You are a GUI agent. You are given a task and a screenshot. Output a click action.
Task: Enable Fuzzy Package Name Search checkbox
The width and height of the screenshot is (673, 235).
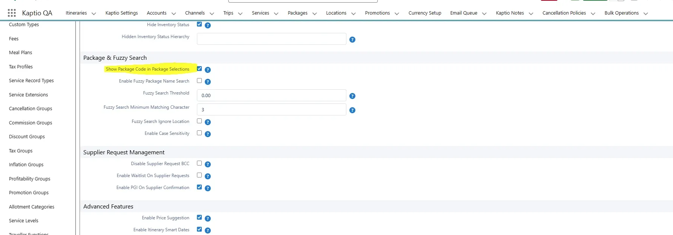199,81
